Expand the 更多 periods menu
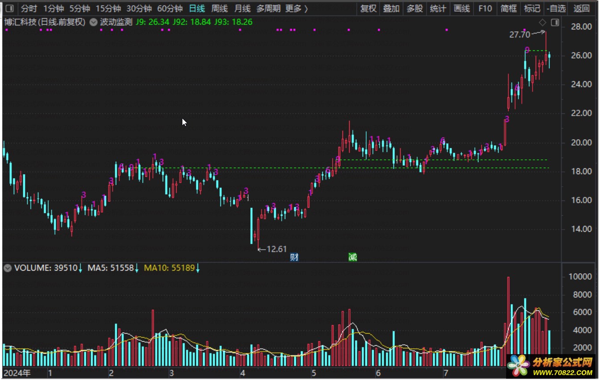Image resolution: width=600 pixels, height=380 pixels. [x=297, y=8]
